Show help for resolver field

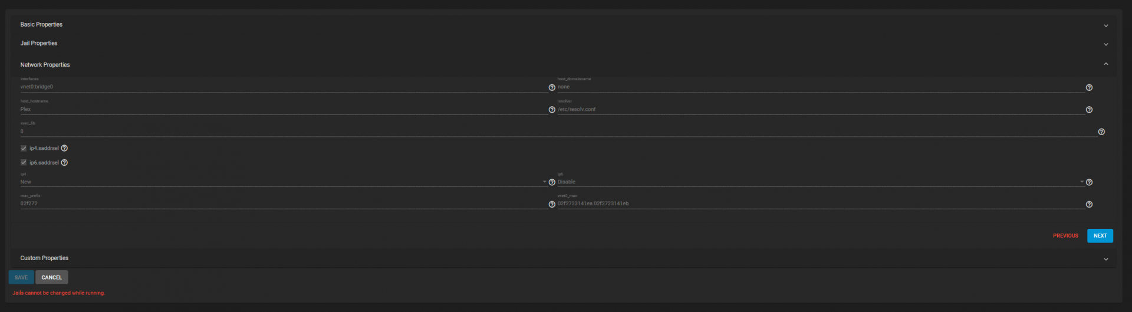pos(1089,110)
